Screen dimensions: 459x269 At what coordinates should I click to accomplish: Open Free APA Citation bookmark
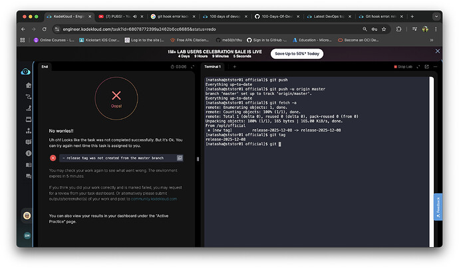(x=190, y=41)
